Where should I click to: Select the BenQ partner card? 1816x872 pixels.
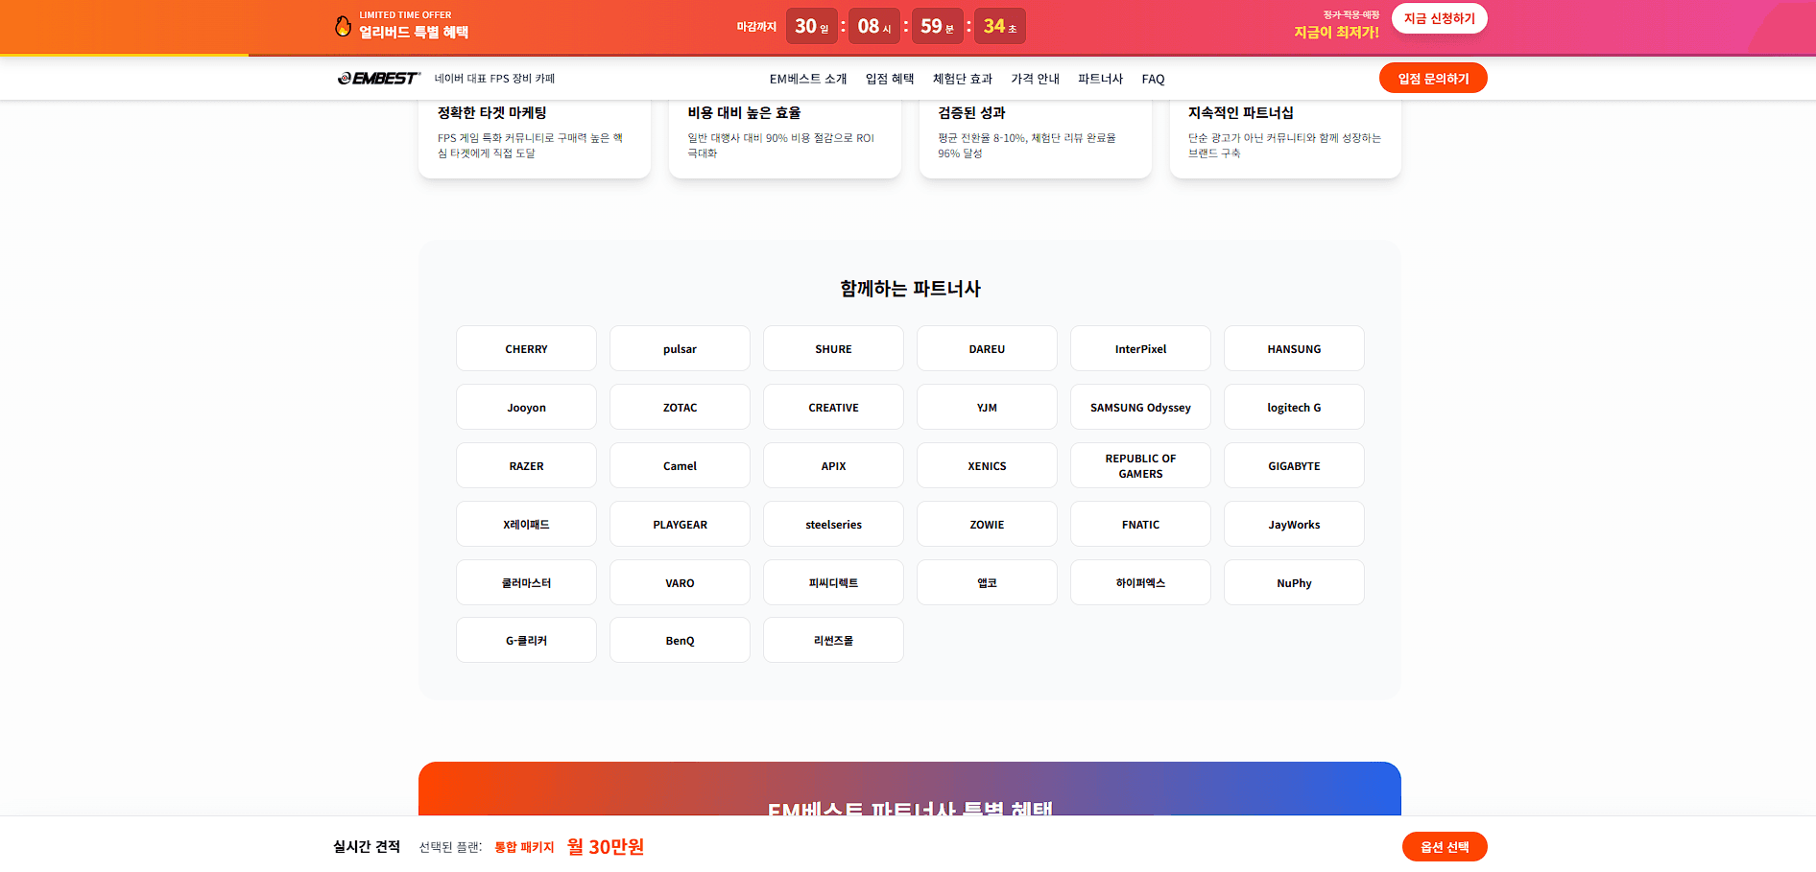(x=680, y=640)
